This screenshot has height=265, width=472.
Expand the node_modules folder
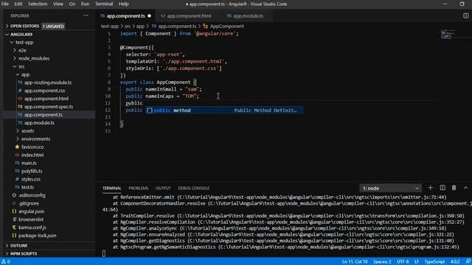coord(34,58)
